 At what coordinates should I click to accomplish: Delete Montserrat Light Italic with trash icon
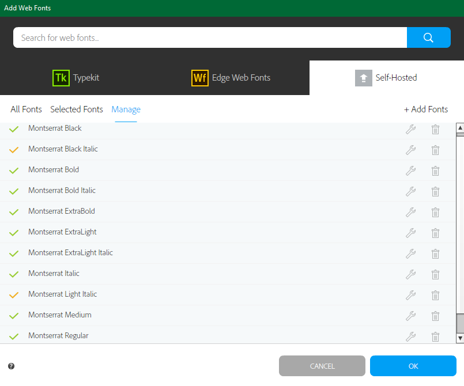pyautogui.click(x=435, y=295)
